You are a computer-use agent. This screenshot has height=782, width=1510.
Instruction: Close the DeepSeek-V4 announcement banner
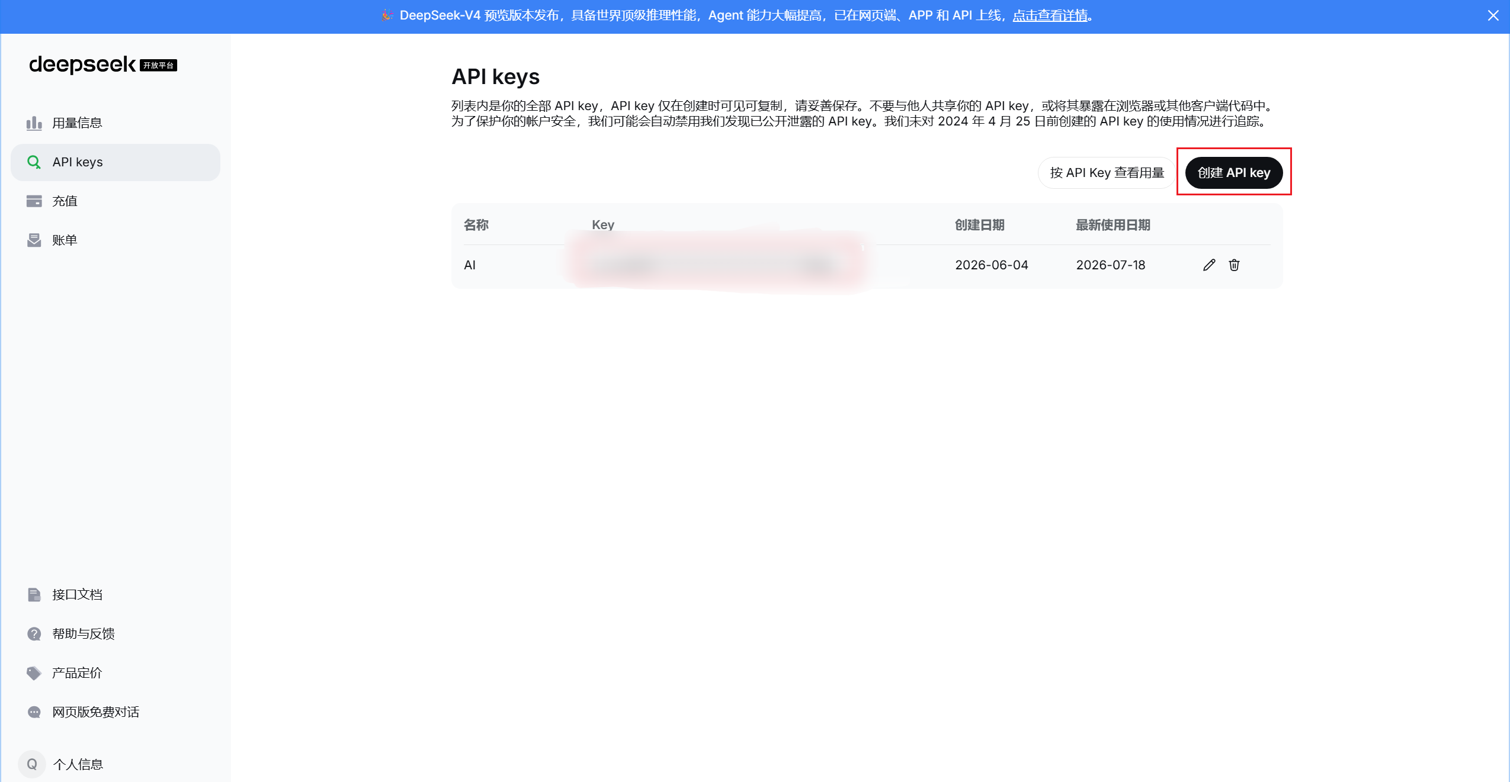point(1493,16)
